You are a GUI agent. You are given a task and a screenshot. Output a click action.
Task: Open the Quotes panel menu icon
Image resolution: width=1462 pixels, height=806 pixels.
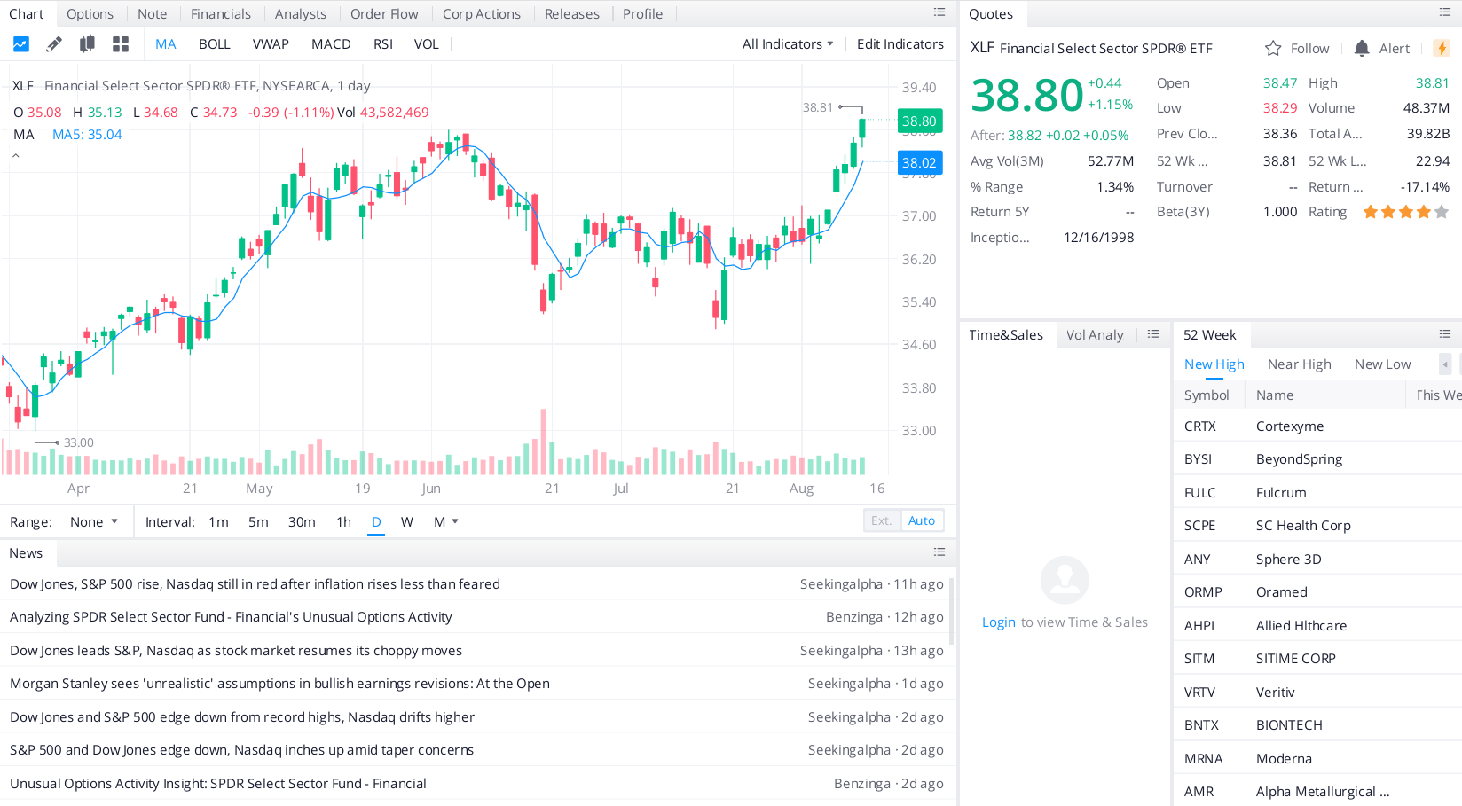coord(1445,12)
